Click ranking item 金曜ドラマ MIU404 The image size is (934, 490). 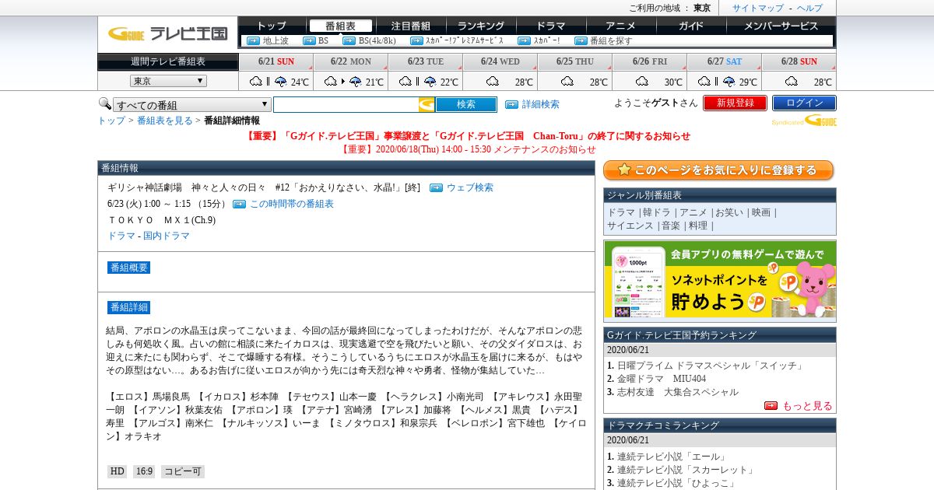coord(662,379)
